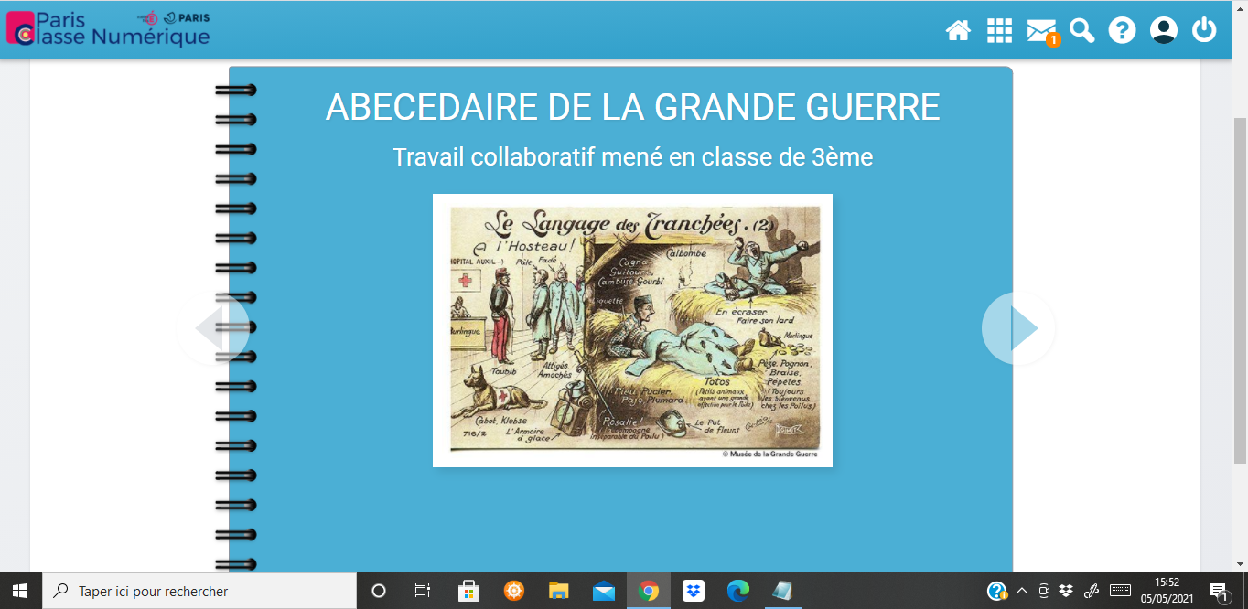This screenshot has width=1248, height=609.
Task: Switch to Google Chrome in taskbar
Action: coord(649,591)
